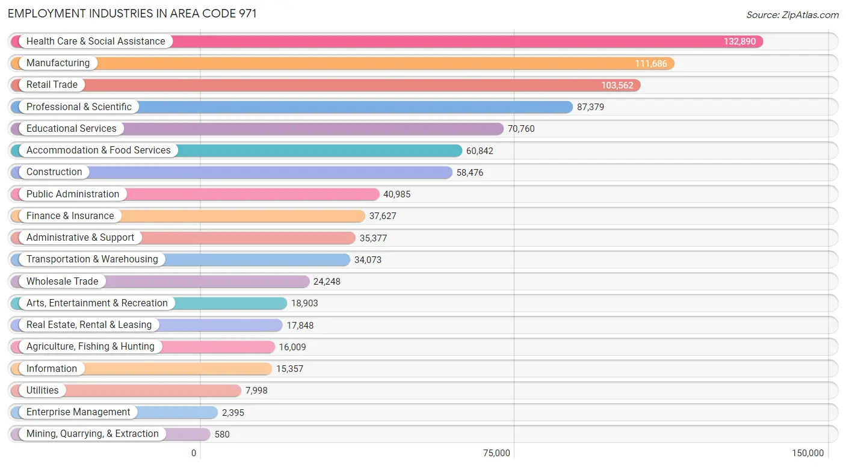Select the 70,760 value
Screen dimensions: 846x467
click(x=521, y=129)
